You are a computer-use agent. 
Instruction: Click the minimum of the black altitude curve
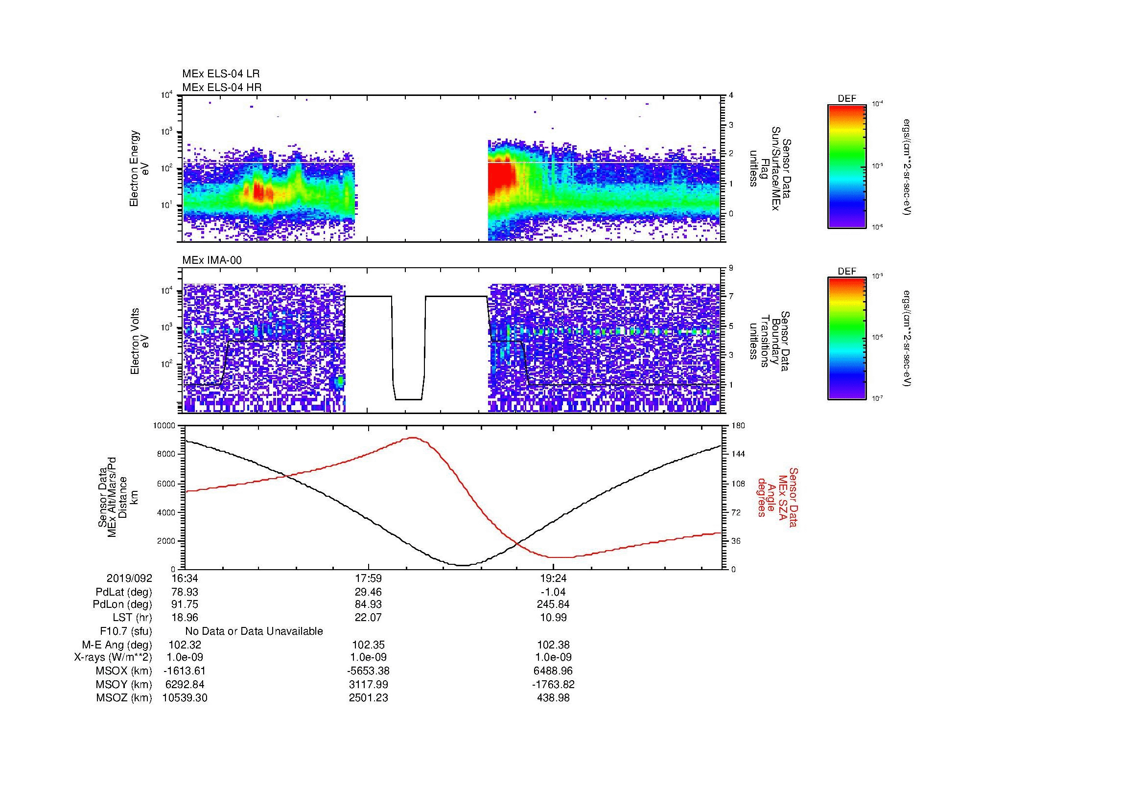[463, 565]
